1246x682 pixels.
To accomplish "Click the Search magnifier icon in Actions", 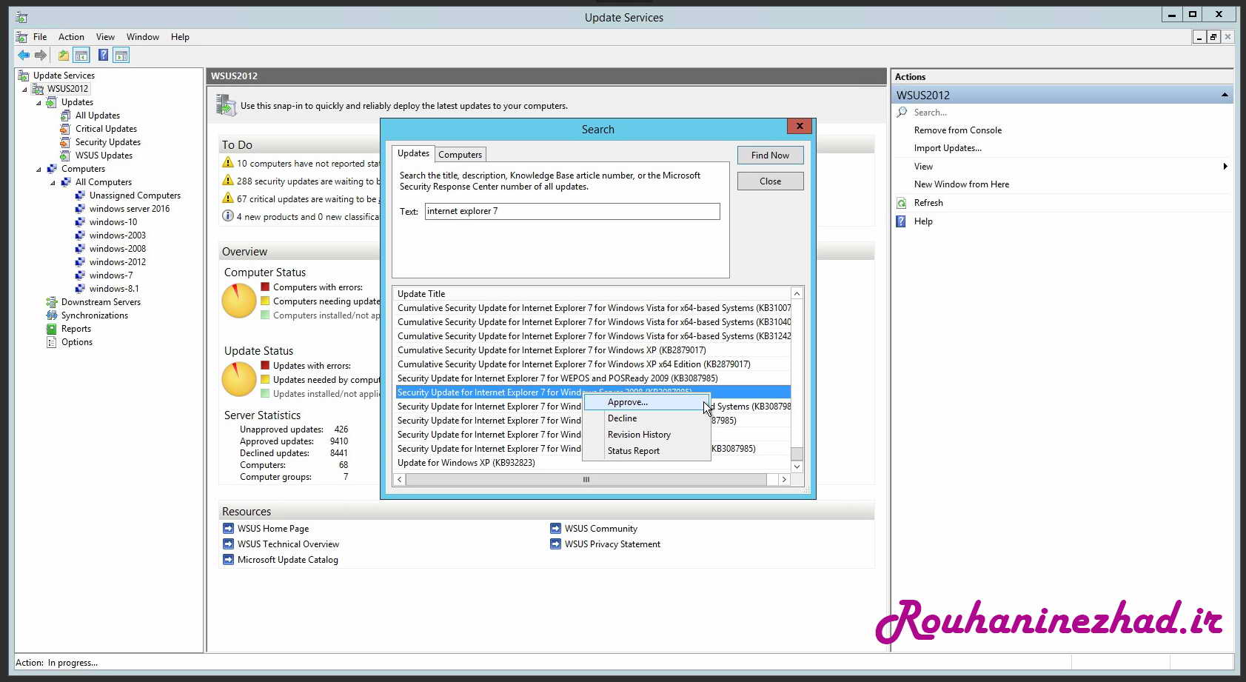I will click(x=902, y=113).
